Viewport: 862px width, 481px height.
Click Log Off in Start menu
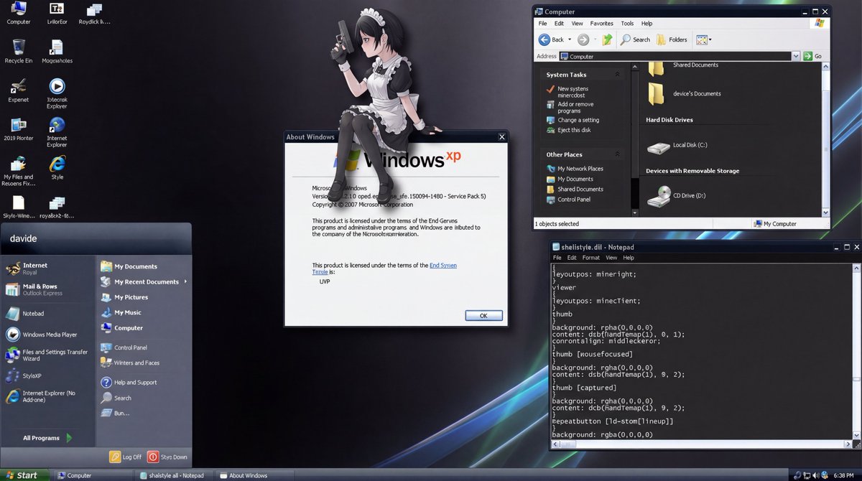(x=126, y=457)
